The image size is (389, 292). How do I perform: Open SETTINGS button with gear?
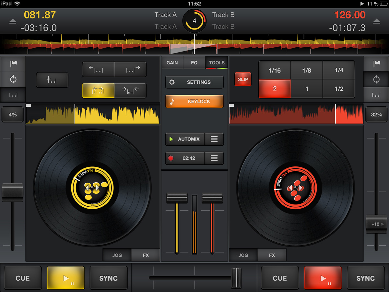coord(194,82)
